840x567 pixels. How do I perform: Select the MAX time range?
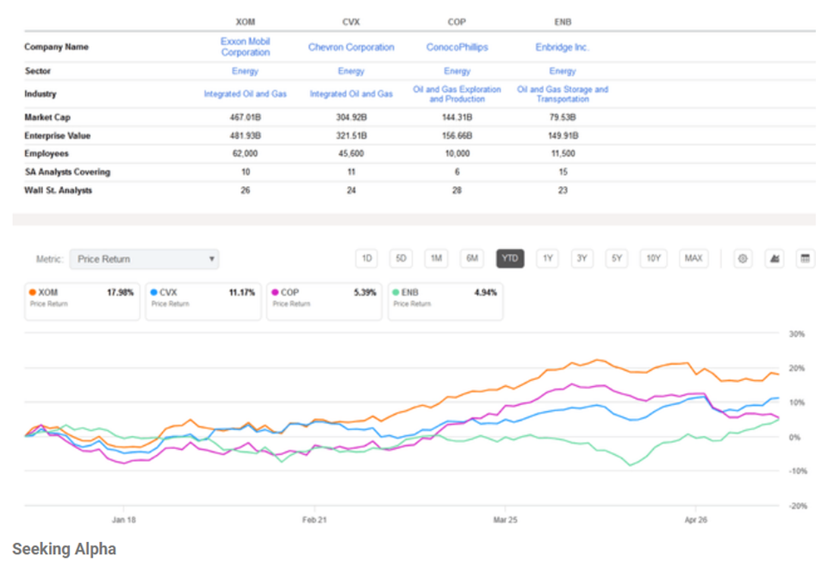coord(694,259)
